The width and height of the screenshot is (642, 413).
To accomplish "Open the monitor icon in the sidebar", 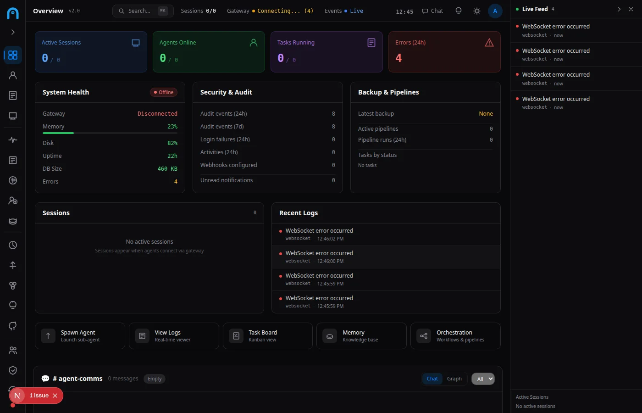I will pos(13,116).
